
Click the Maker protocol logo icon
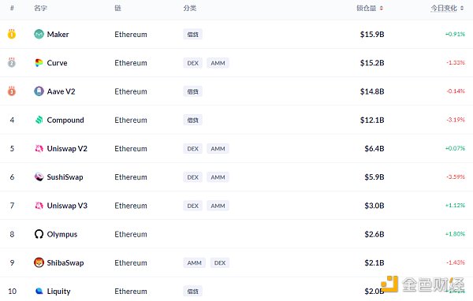pyautogui.click(x=39, y=35)
